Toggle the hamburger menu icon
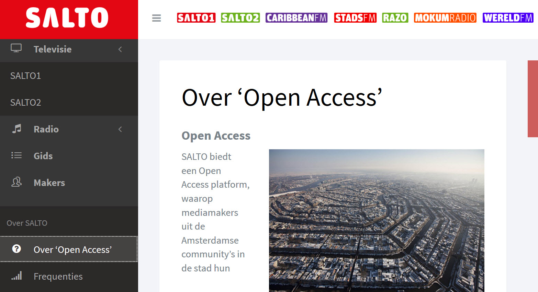The width and height of the screenshot is (538, 292). [x=156, y=18]
